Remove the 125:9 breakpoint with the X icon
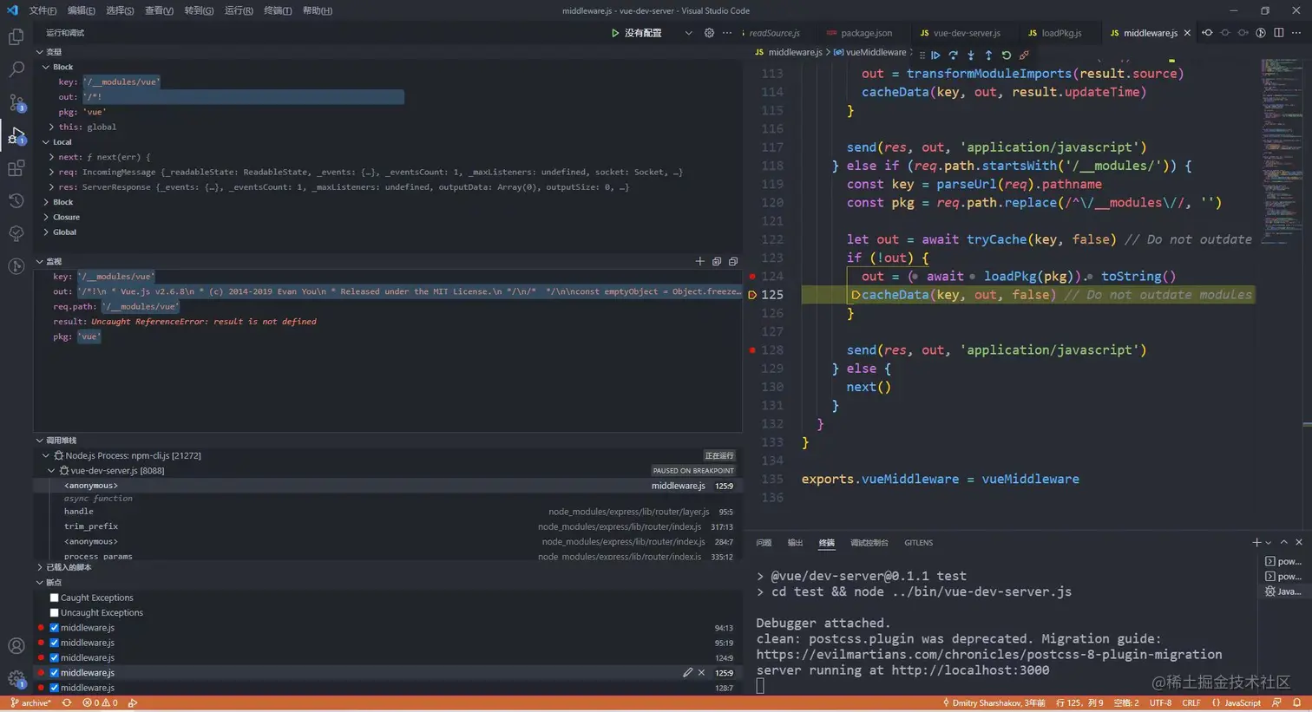The height and width of the screenshot is (712, 1312). (701, 672)
